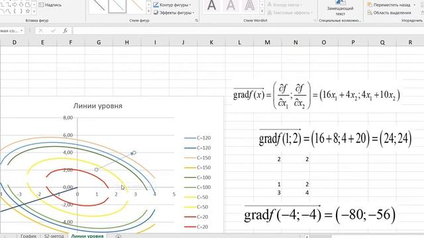Select the cell containing 4

coord(295,192)
